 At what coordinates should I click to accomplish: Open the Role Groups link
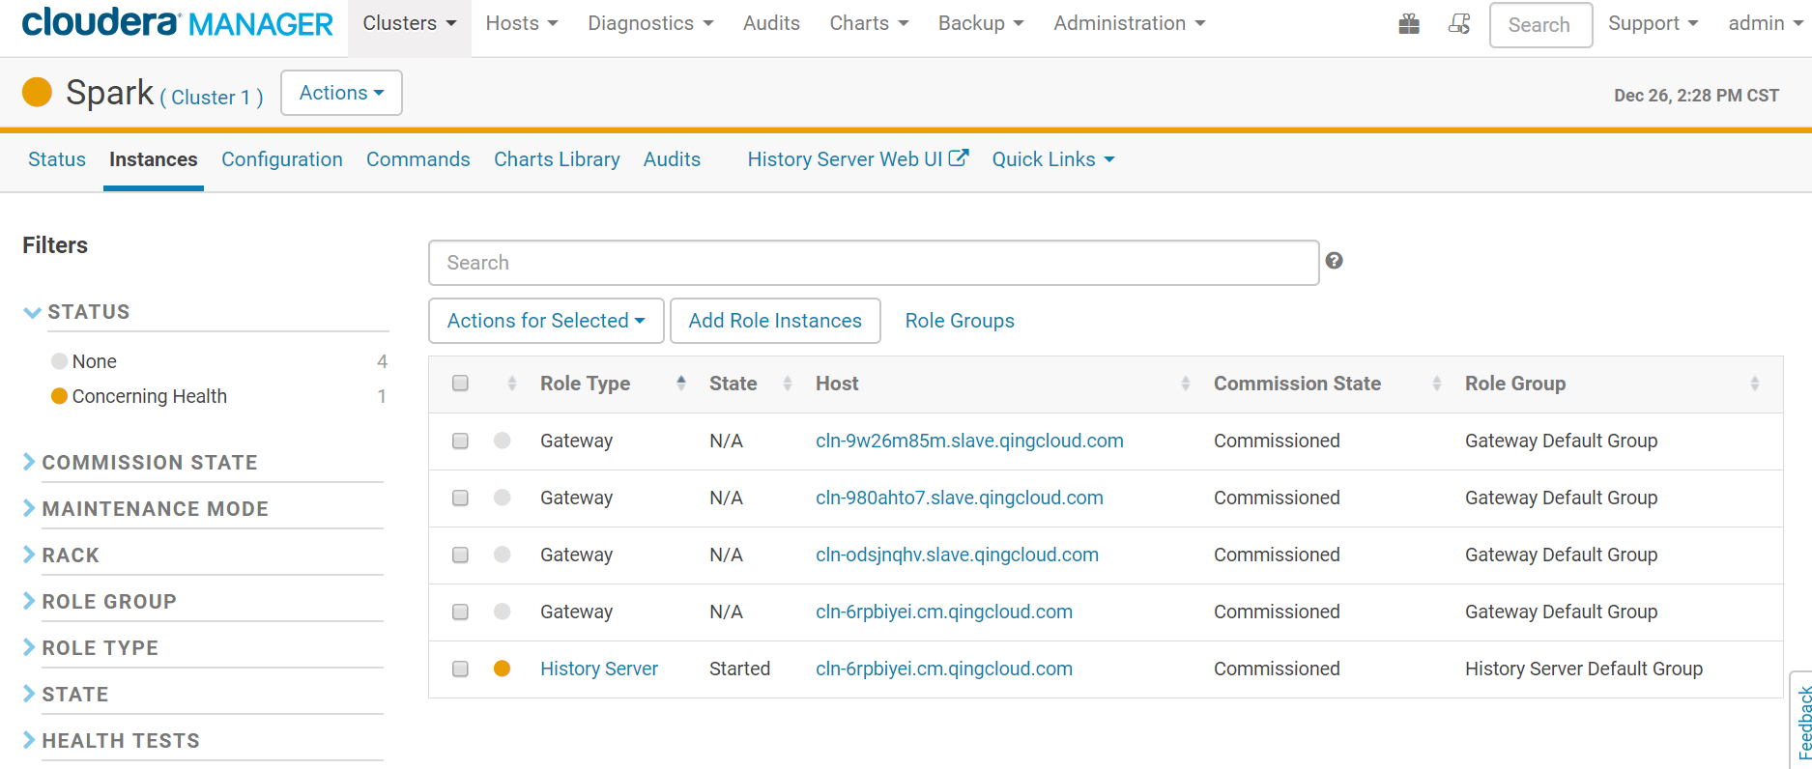coord(960,321)
